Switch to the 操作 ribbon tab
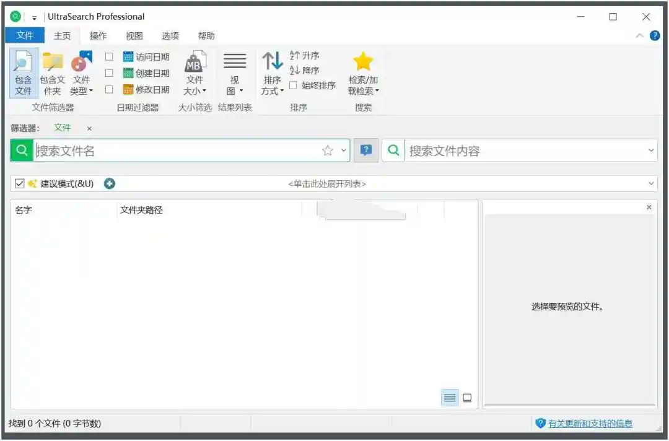The width and height of the screenshot is (669, 441). tap(98, 35)
